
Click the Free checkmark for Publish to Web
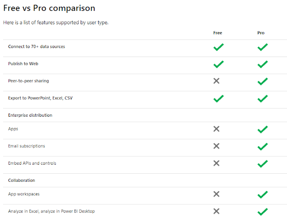tap(218, 64)
